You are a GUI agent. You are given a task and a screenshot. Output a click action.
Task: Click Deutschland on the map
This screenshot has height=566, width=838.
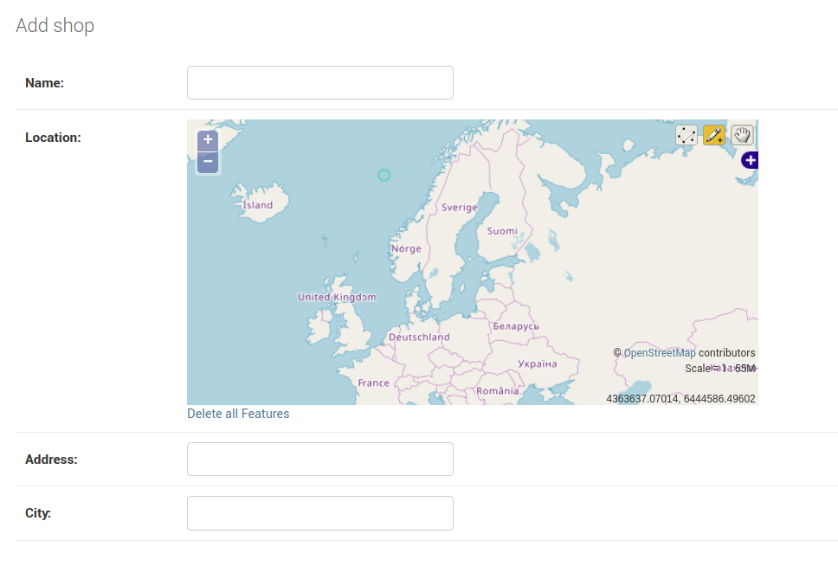pyautogui.click(x=419, y=337)
